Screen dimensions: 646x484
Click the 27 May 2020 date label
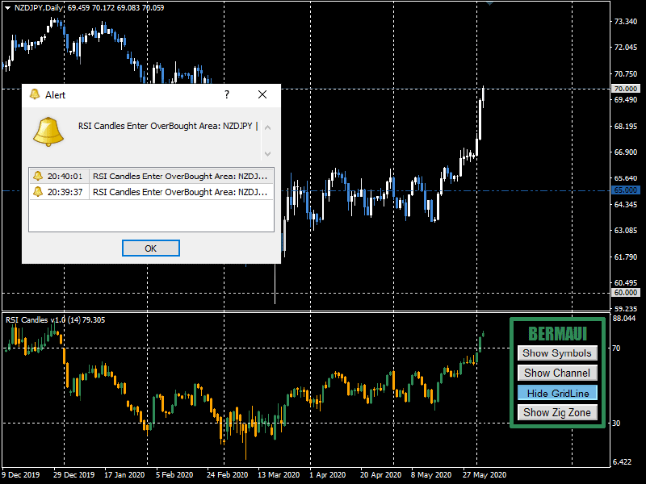(484, 474)
